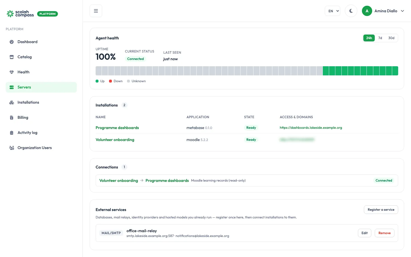Viewport: 411px width, 257px height.
Task: Click the Activity log clipboard icon
Action: (12, 132)
